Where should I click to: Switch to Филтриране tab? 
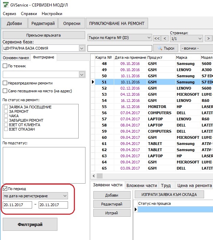click(x=44, y=57)
